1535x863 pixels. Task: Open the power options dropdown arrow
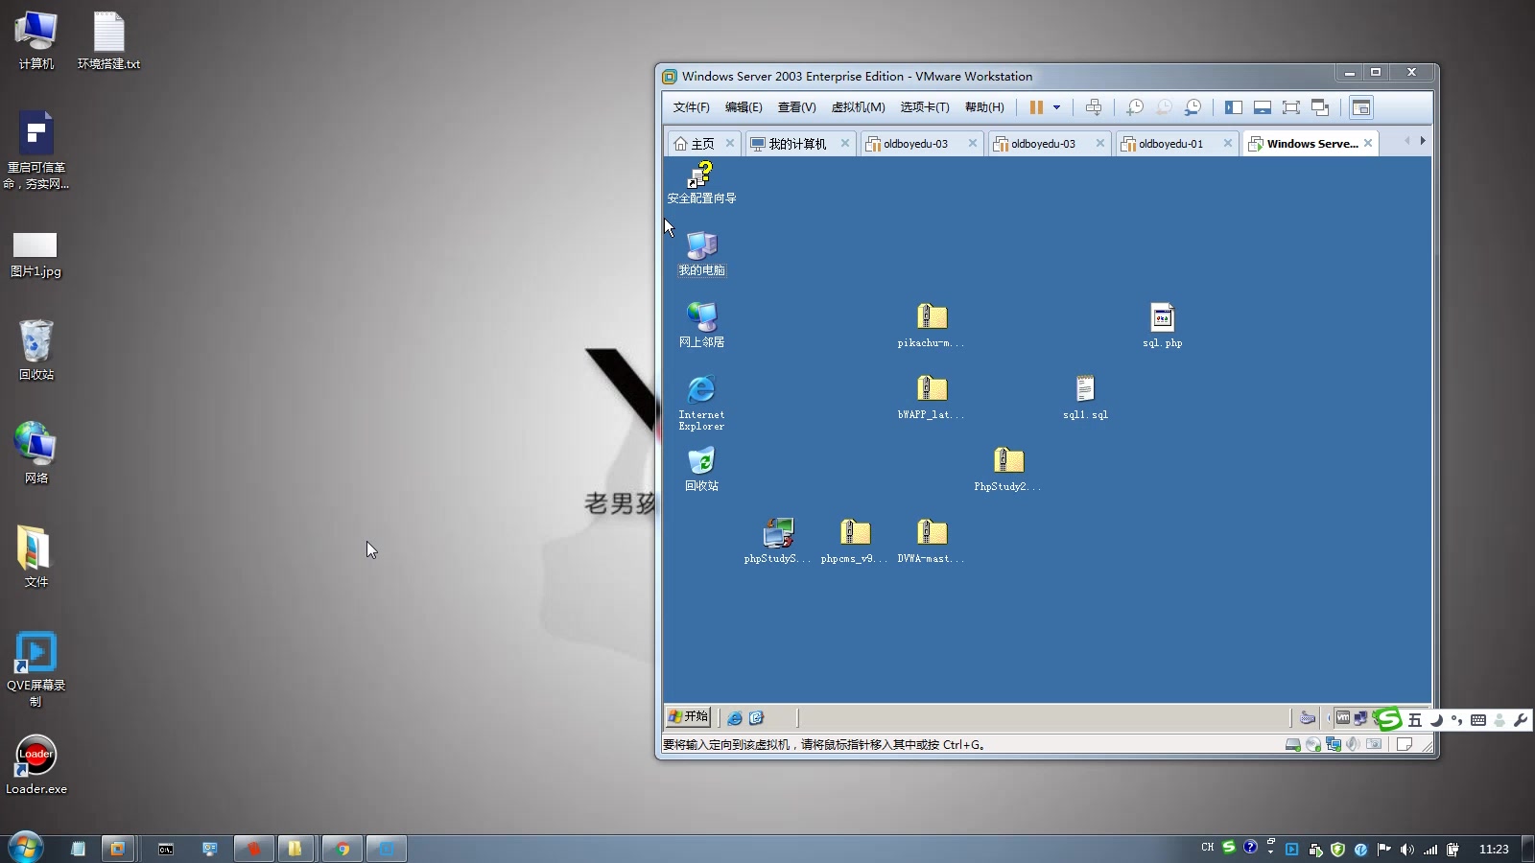1056,107
